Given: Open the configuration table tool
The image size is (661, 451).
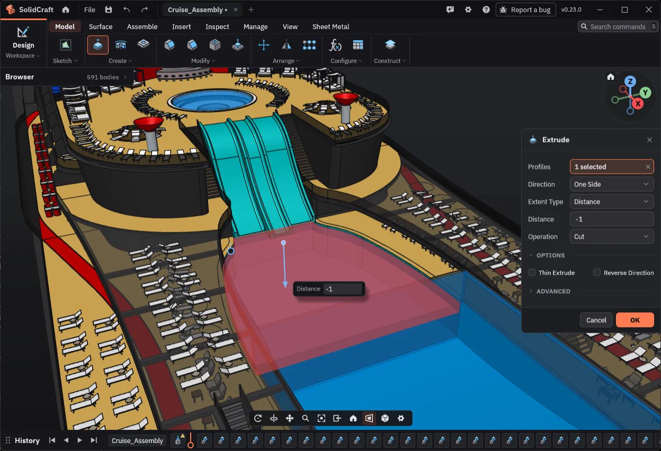Looking at the screenshot, I should 358,45.
